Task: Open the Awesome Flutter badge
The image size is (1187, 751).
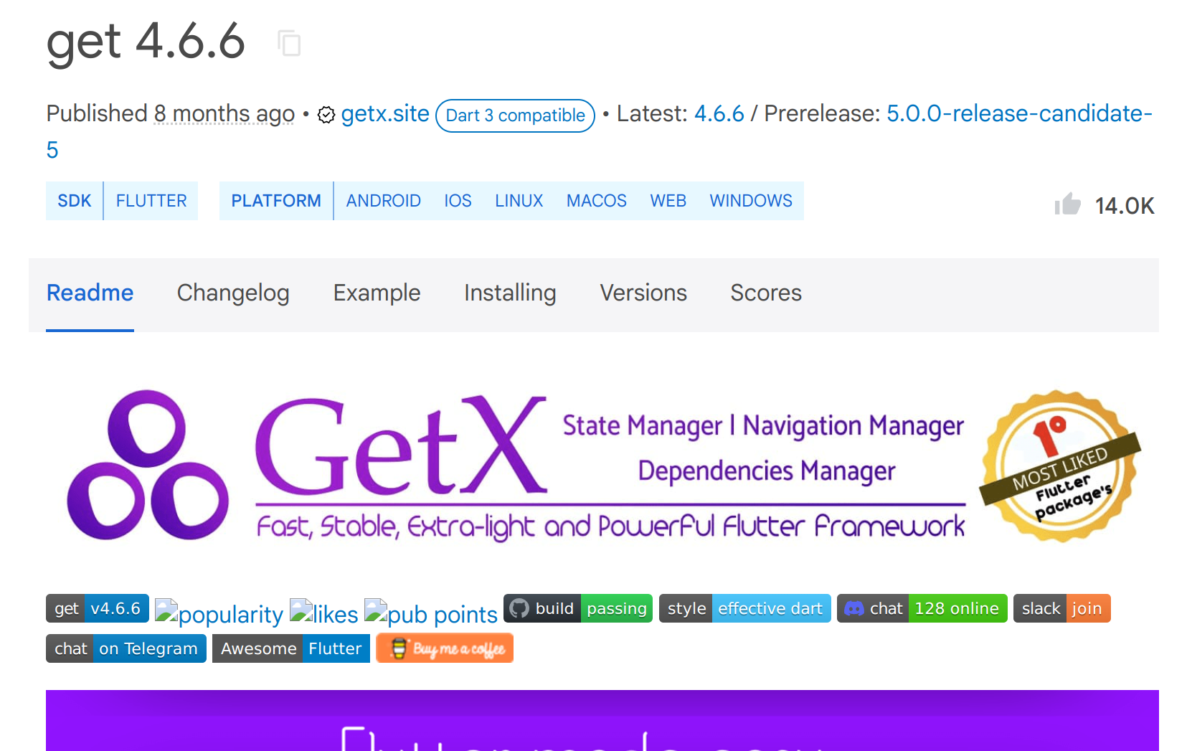Action: pyautogui.click(x=291, y=648)
